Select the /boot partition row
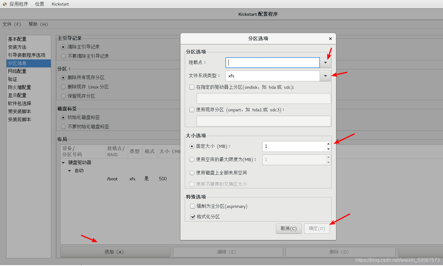The height and width of the screenshot is (266, 443). click(x=120, y=179)
